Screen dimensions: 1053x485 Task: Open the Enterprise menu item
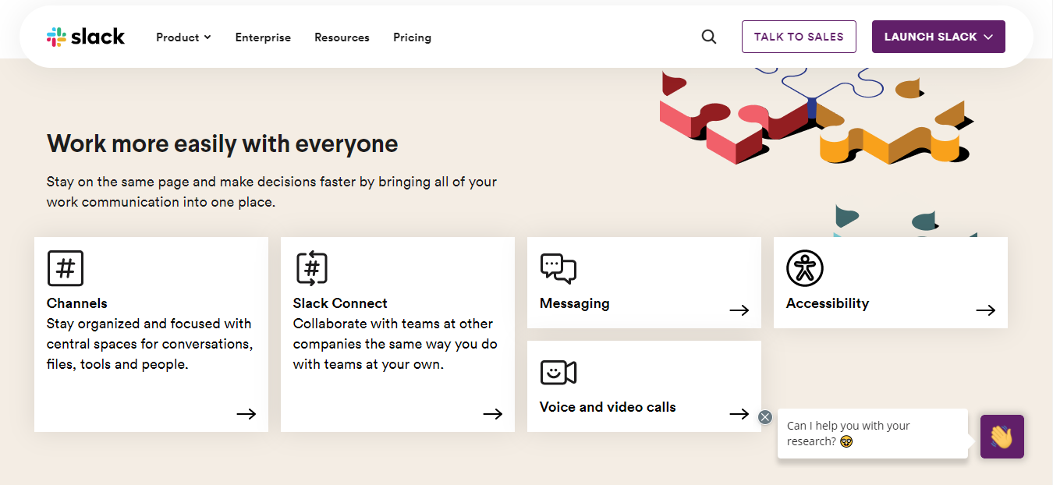(x=263, y=37)
